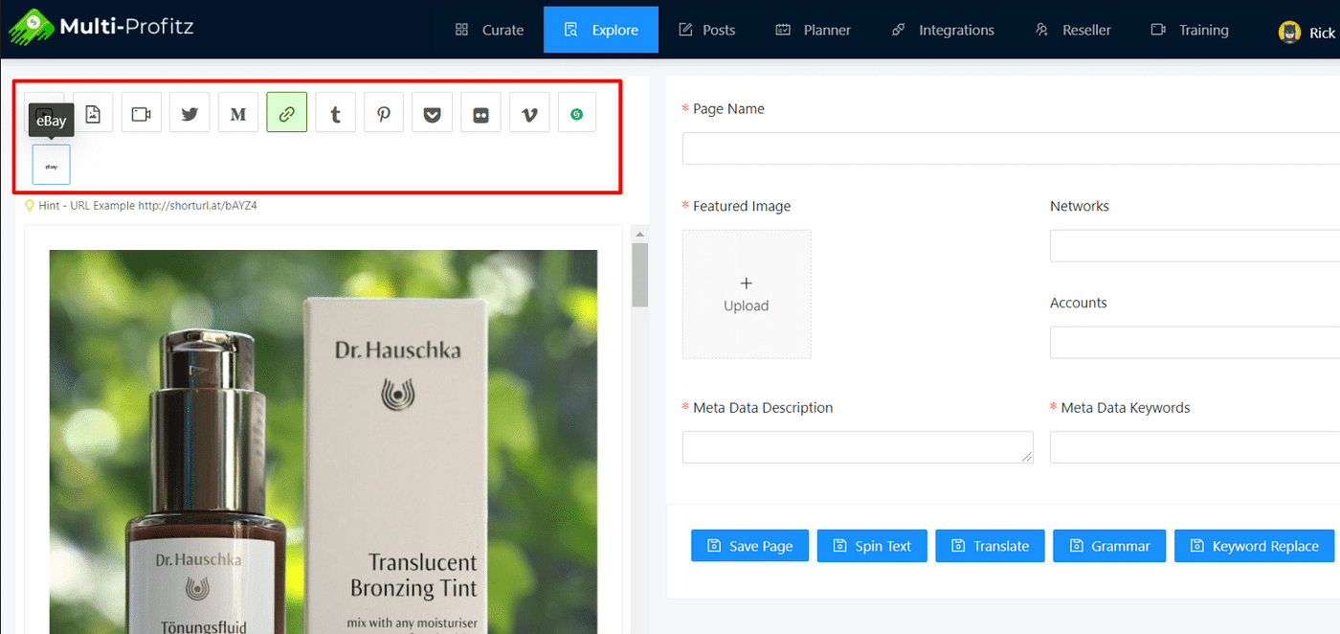
Task: Click the content preview scrollbar thumb
Action: click(x=640, y=275)
